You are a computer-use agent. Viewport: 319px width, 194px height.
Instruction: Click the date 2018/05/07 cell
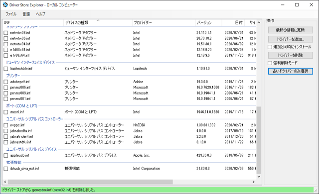pos(234,155)
